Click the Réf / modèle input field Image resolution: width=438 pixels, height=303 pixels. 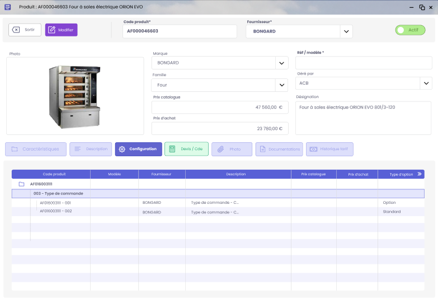click(x=364, y=63)
